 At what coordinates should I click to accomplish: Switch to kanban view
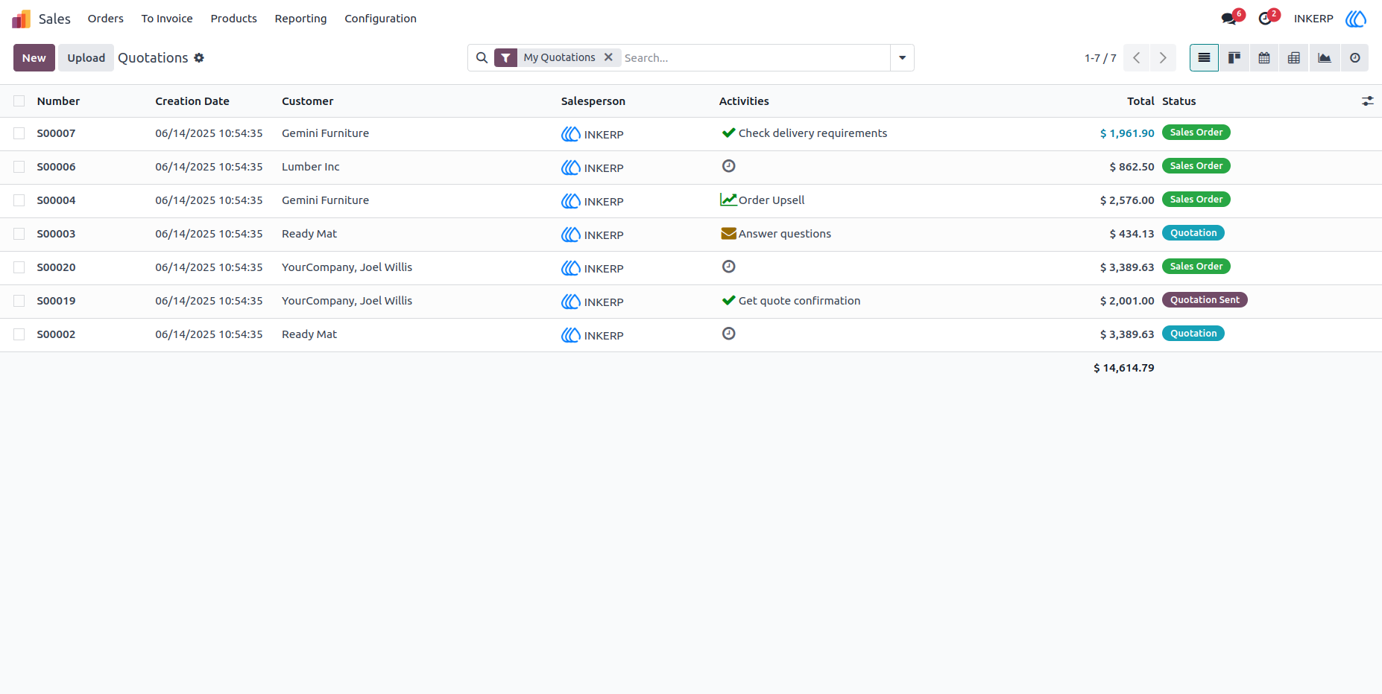click(1234, 57)
